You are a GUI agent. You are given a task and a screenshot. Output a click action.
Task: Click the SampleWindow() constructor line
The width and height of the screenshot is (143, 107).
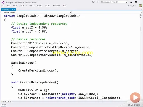(24, 63)
